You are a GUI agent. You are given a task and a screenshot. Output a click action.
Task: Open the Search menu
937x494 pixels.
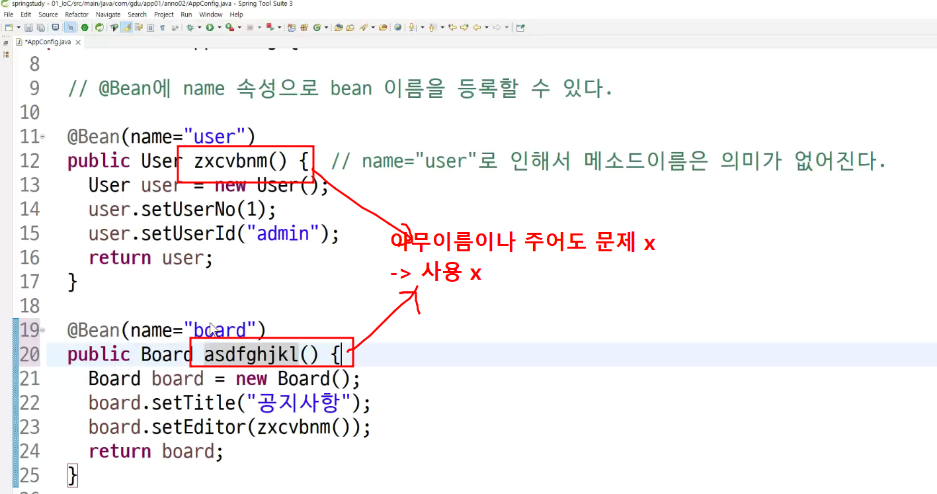coord(138,15)
